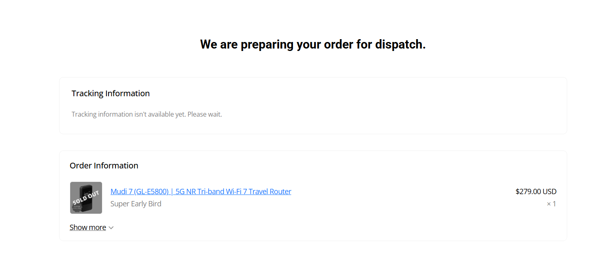Image resolution: width=599 pixels, height=261 pixels.
Task: Click the Order Information heading
Action: [104, 166]
